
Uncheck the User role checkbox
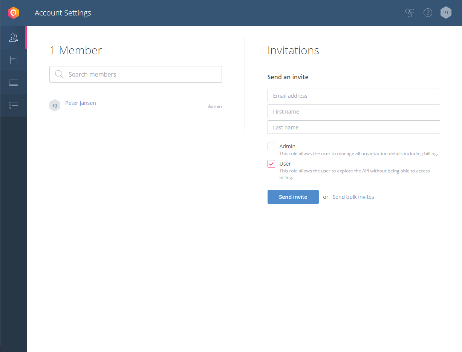pos(271,164)
